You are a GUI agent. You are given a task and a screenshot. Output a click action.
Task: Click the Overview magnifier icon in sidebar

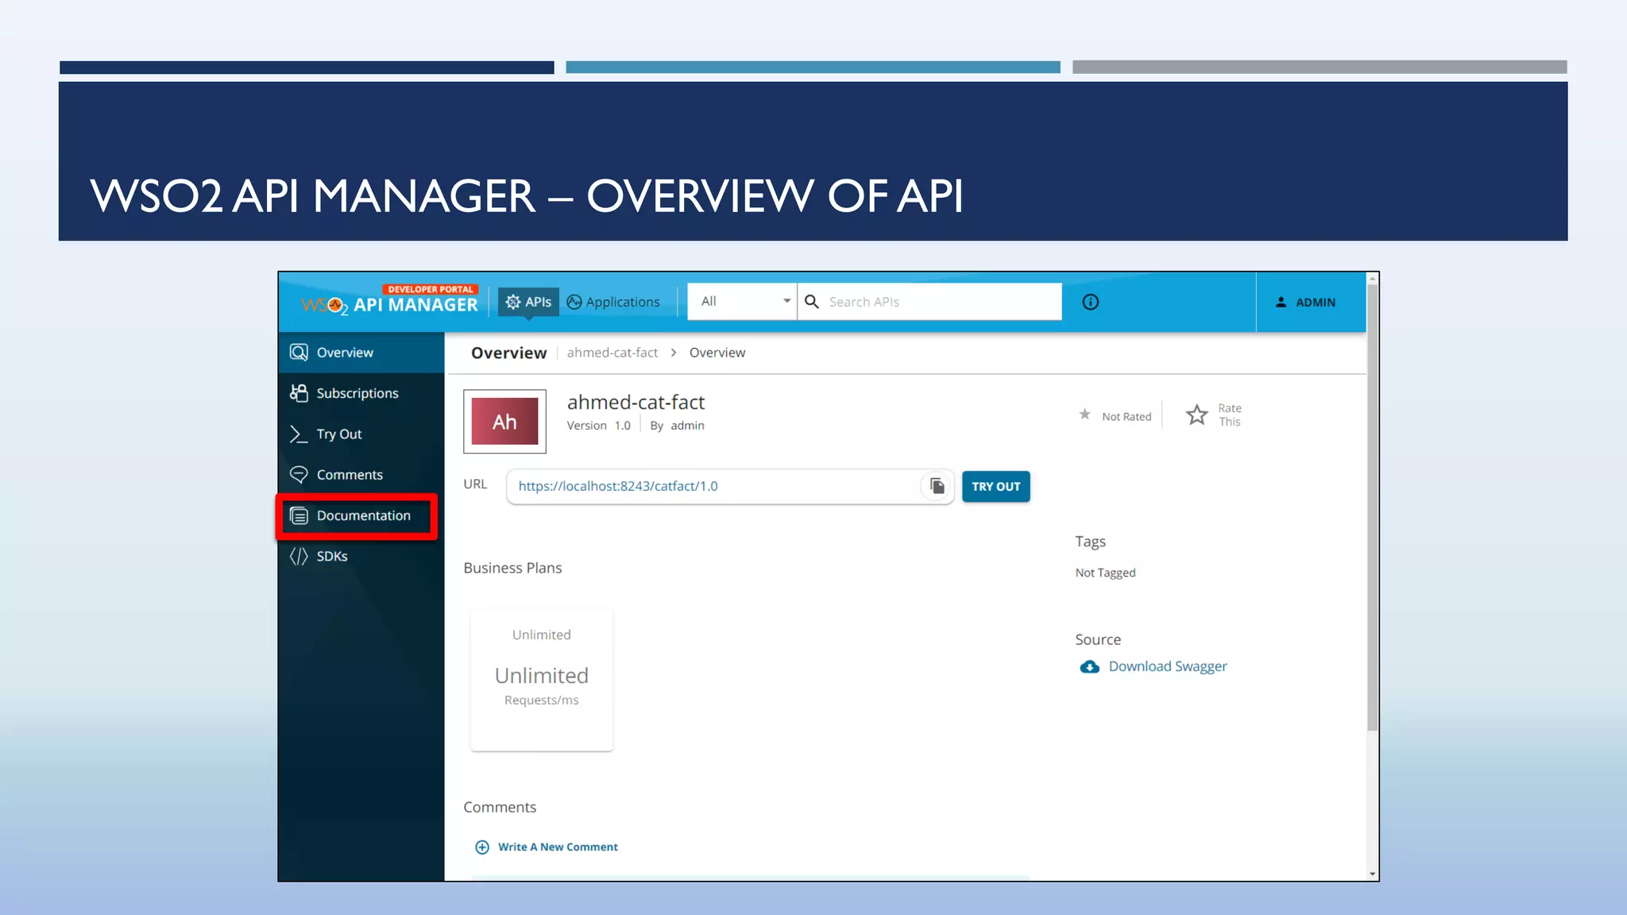(299, 353)
